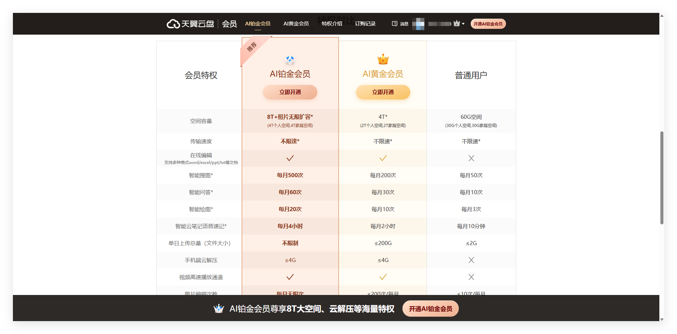
Task: Switch to the AI铂金会员 tab
Action: [258, 24]
